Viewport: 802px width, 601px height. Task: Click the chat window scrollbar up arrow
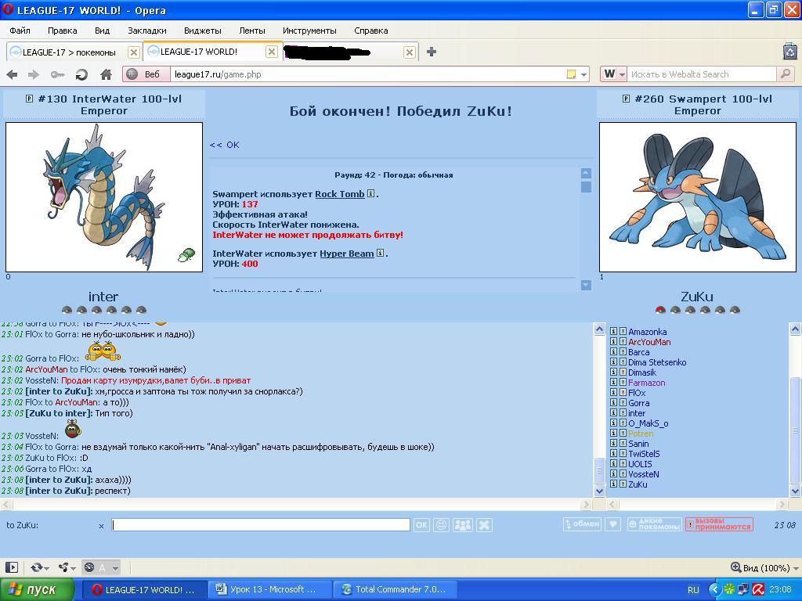coord(599,329)
